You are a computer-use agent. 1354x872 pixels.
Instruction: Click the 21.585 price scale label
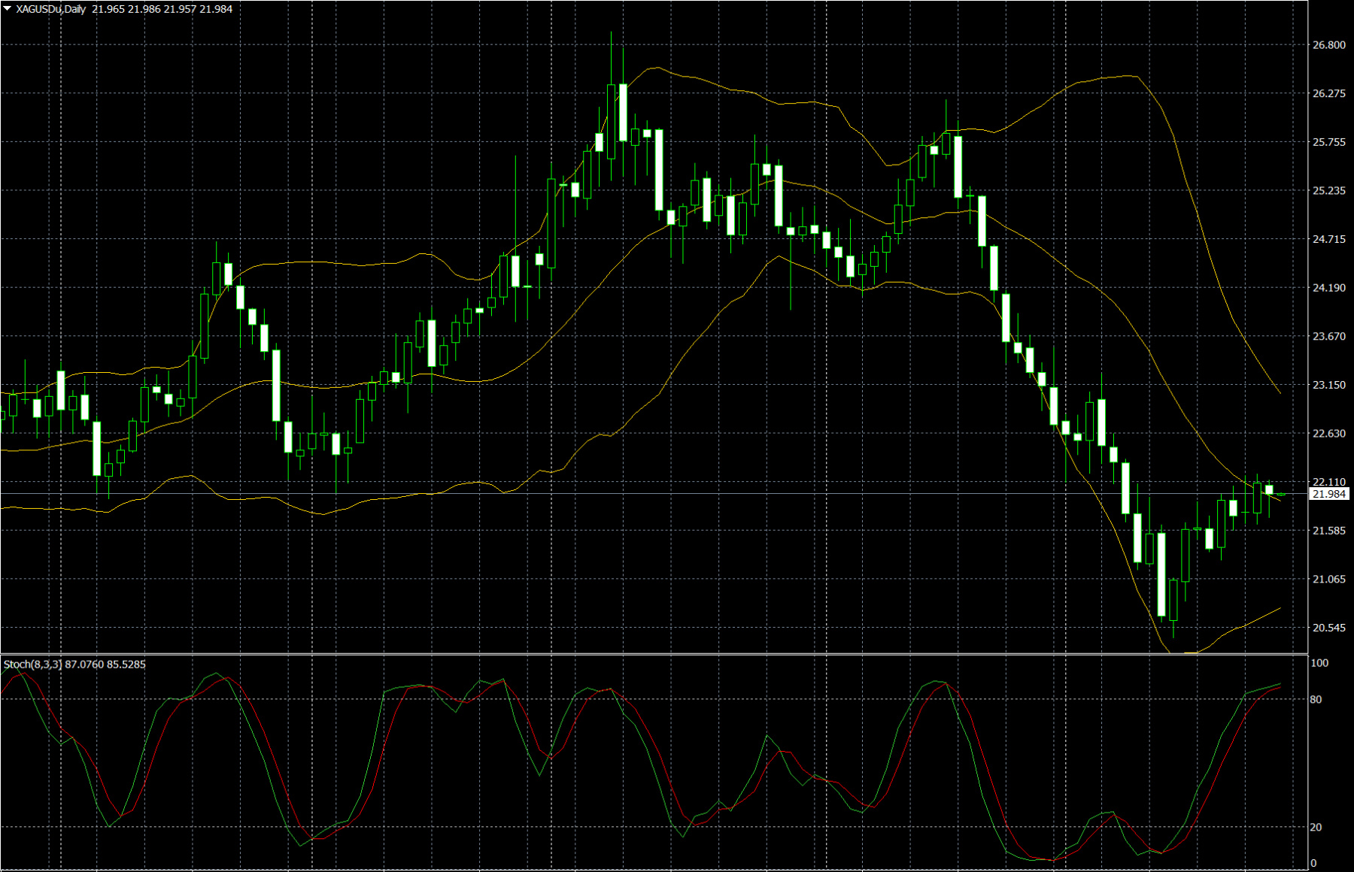(x=1329, y=531)
